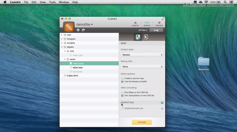This screenshot has height=132, width=237.
Task: Open the Output style Nested dropdown
Action: pyautogui.click(x=142, y=55)
